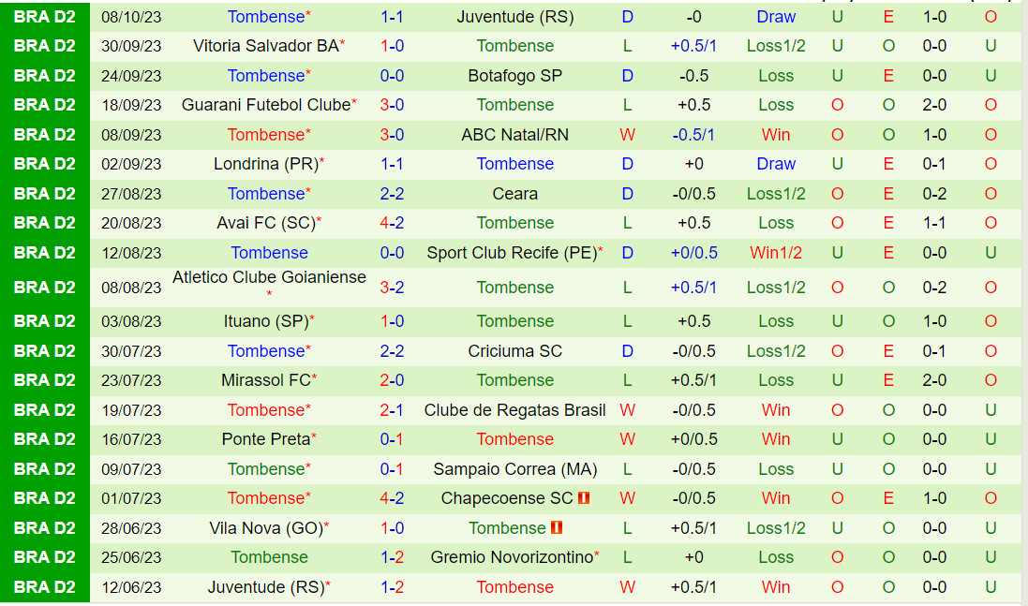The image size is (1028, 606).
Task: Click Gremio Novorizontino team link
Action: pos(512,557)
